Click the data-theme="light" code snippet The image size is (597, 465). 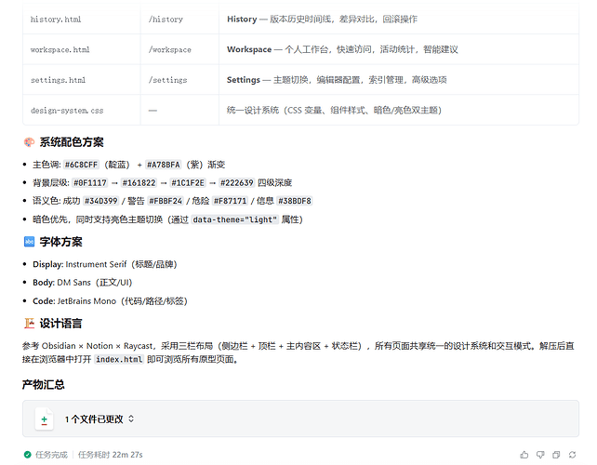235,219
